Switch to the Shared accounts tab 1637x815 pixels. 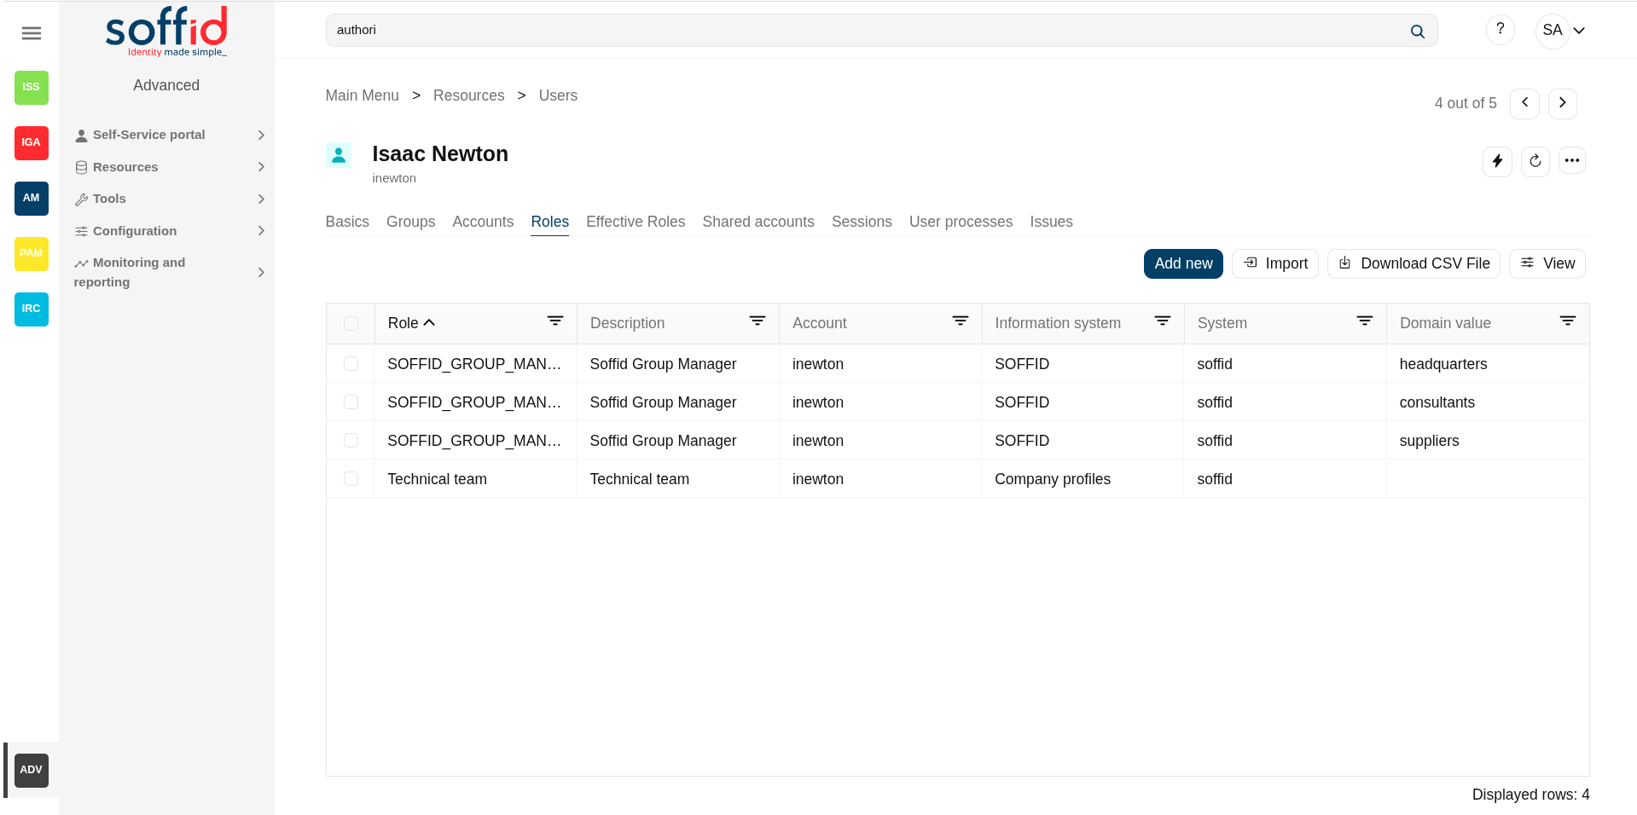(758, 222)
